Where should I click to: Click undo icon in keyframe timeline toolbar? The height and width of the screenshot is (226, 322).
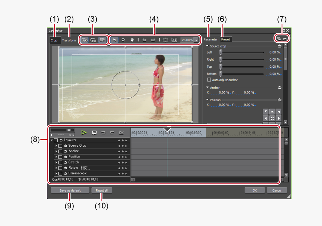[103, 132]
